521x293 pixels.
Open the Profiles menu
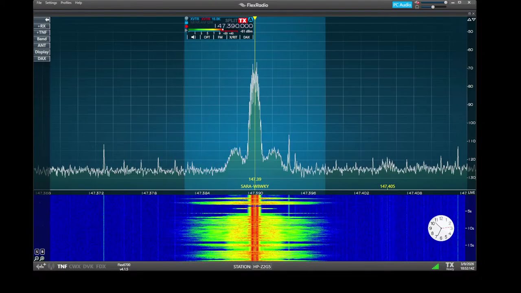(66, 3)
